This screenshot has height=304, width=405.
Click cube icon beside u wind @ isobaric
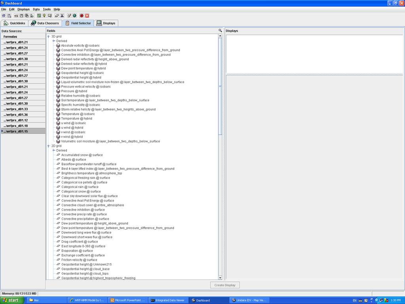tap(58, 123)
